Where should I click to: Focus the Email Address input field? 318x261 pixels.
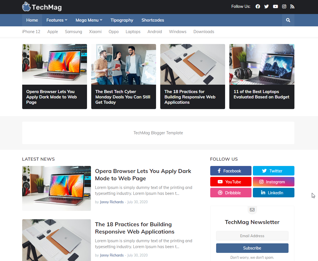click(x=252, y=236)
